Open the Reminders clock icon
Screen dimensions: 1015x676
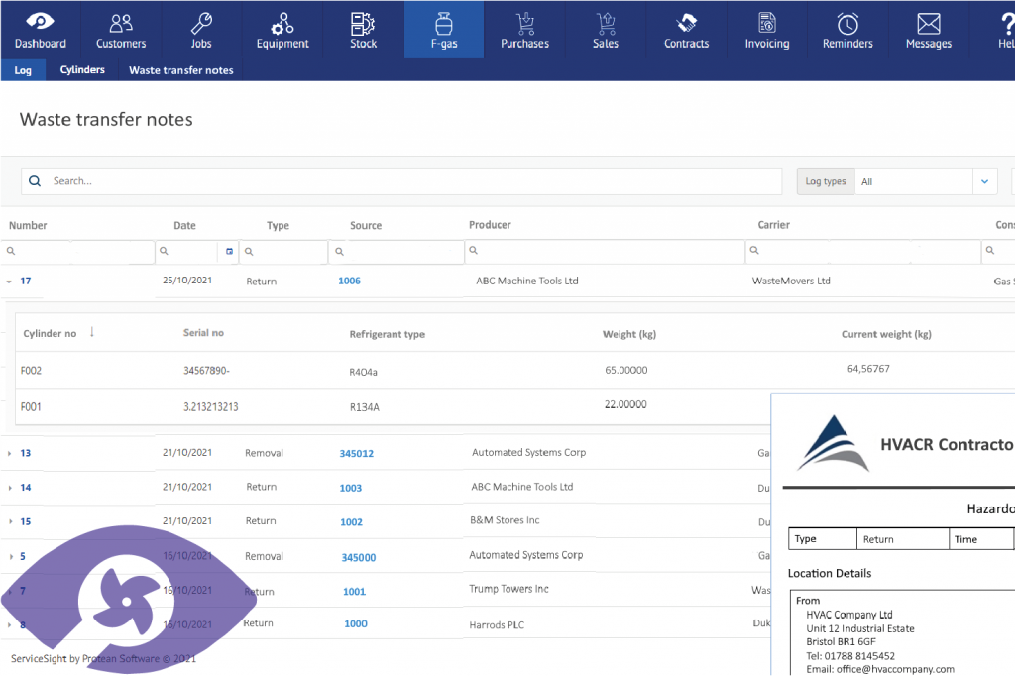click(847, 24)
